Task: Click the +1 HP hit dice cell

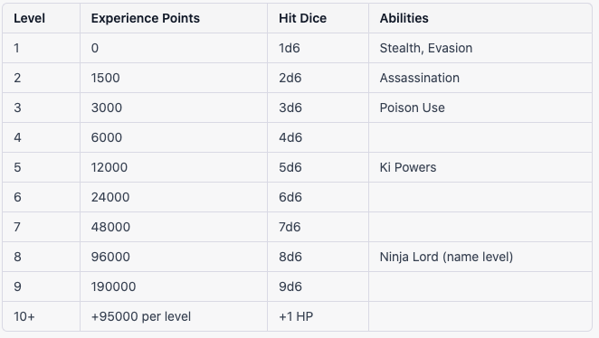Action: [x=318, y=316]
